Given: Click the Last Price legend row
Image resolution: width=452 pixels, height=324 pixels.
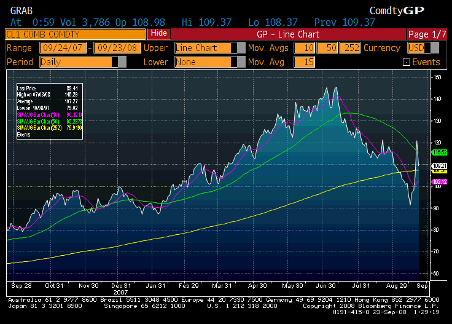Looking at the screenshot, I should click(47, 89).
